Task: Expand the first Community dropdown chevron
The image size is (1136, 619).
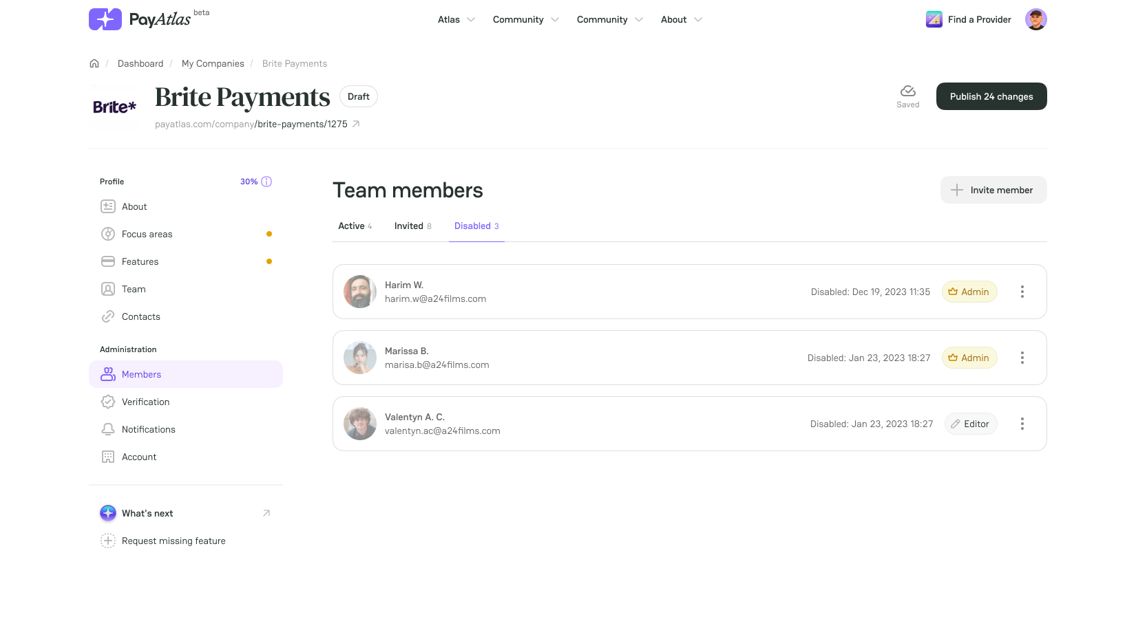Action: pyautogui.click(x=555, y=19)
